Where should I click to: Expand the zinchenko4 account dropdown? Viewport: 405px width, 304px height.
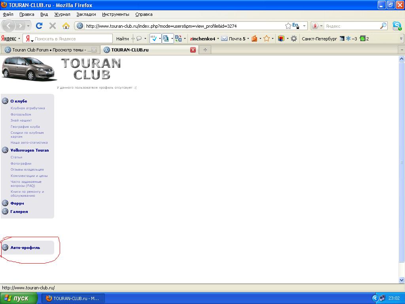coord(218,39)
